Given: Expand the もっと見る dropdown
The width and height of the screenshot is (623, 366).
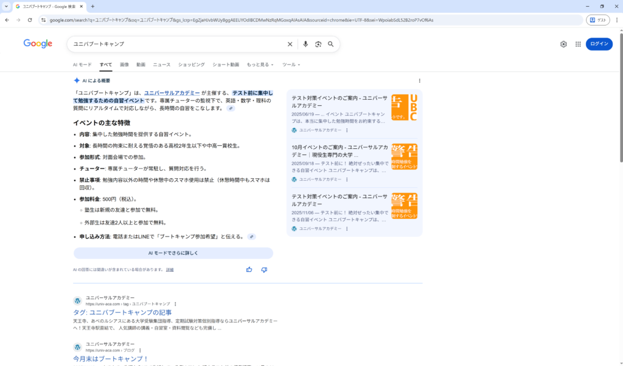Looking at the screenshot, I should tap(260, 64).
